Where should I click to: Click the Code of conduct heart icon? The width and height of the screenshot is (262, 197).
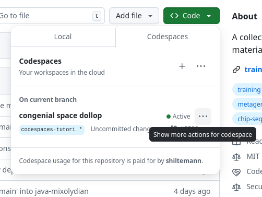click(x=236, y=172)
